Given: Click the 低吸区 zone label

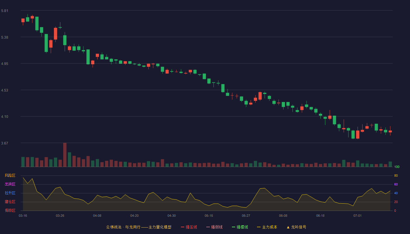Looking at the screenshot, I should [x=10, y=210].
